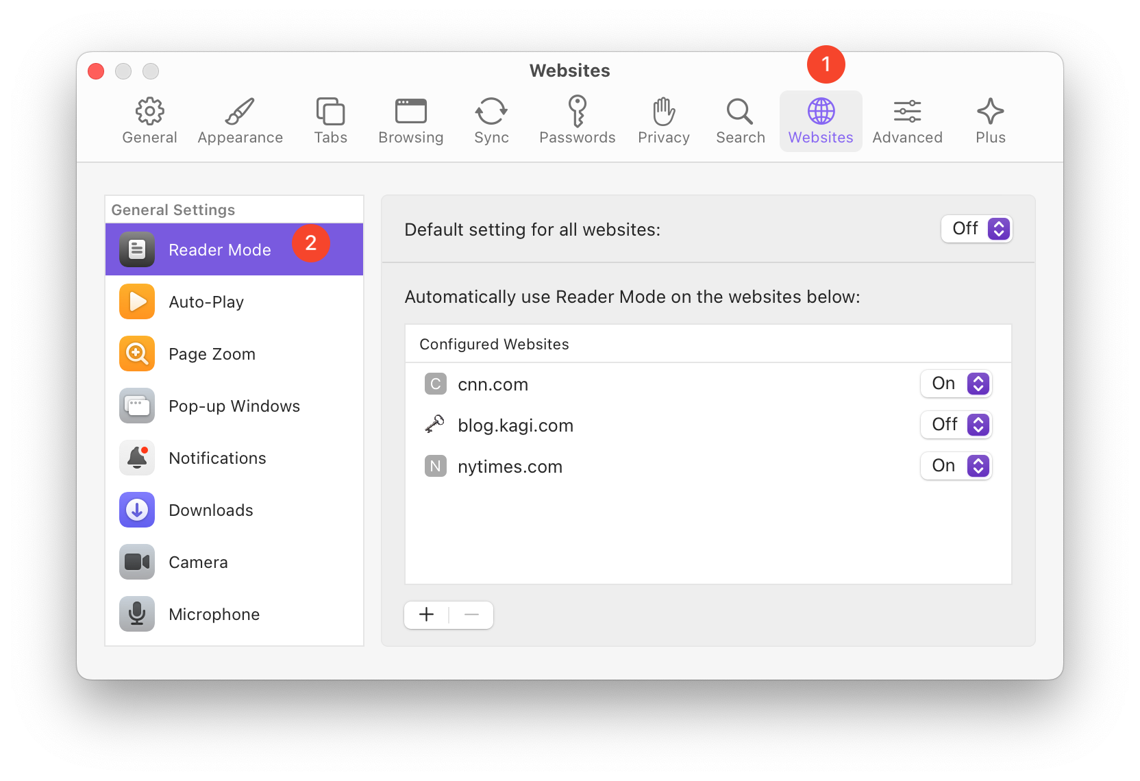Viewport: 1140px width, 781px height.
Task: Open the General preferences gear icon
Action: (x=149, y=111)
